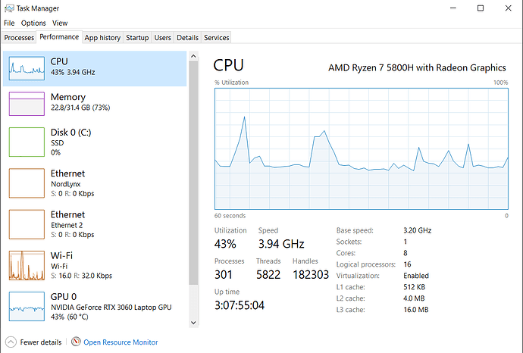Open the View menu
This screenshot has width=523, height=353.
[x=60, y=23]
